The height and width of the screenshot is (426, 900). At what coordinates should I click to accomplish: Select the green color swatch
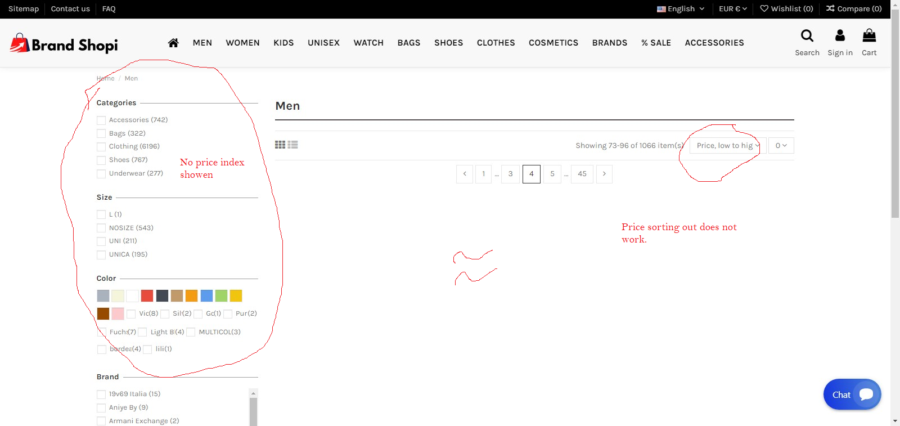[222, 295]
